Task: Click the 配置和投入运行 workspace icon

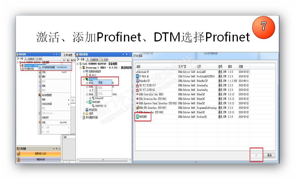Action: [x=18, y=154]
